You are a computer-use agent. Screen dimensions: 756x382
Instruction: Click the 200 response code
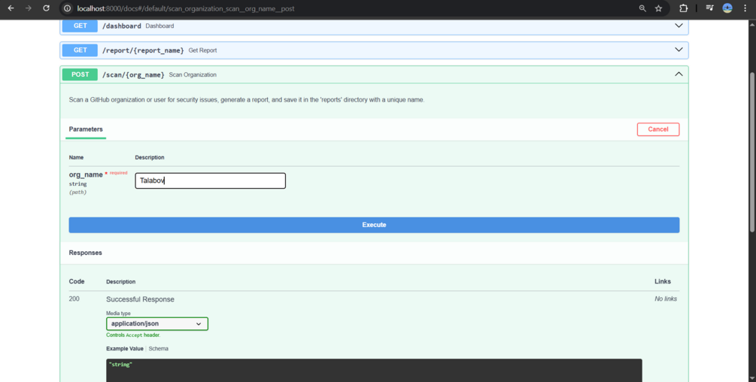click(x=74, y=299)
